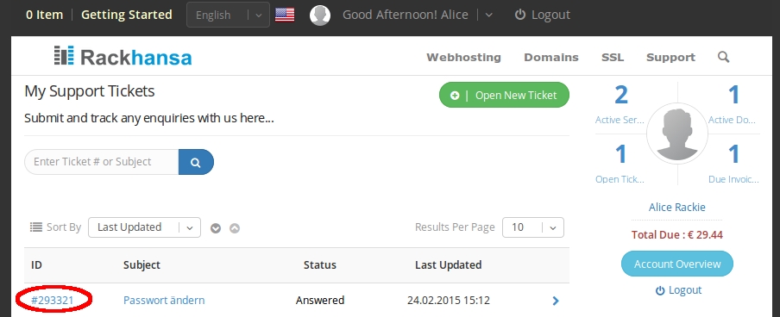
Task: Click the 0 Item cart link
Action: (44, 15)
